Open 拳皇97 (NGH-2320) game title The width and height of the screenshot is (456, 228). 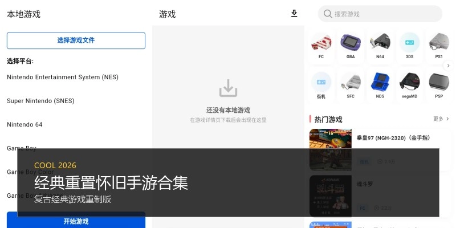393,138
